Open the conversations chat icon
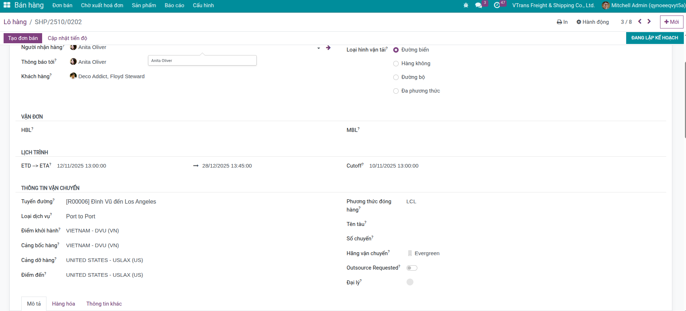The height and width of the screenshot is (311, 686). [x=479, y=5]
